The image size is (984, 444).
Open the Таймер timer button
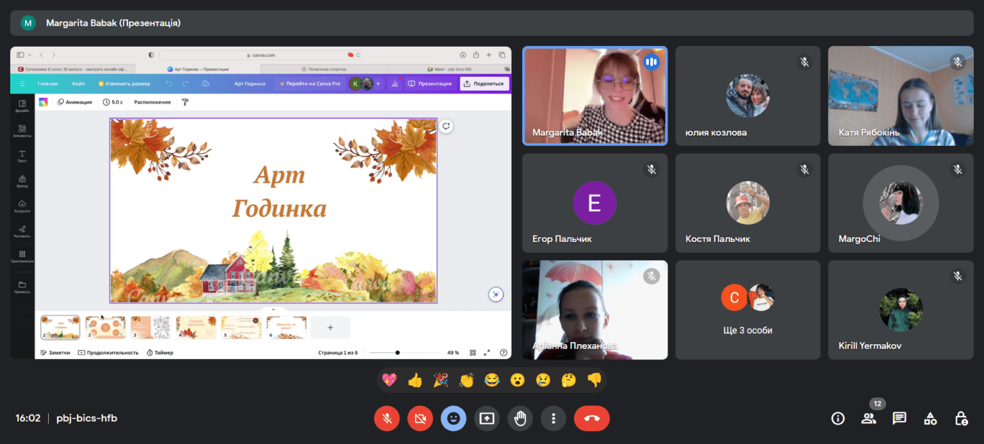tap(160, 353)
